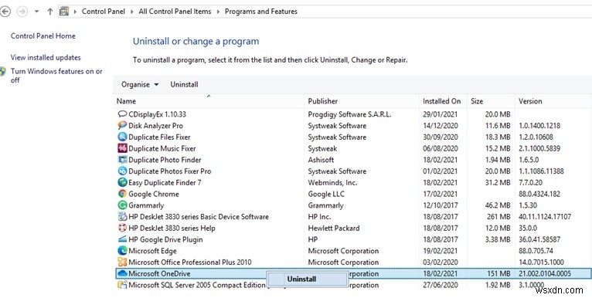Image resolution: width=592 pixels, height=298 pixels.
Task: Select the HP DeskJet 3830 series Help entry
Action: [x=172, y=228]
